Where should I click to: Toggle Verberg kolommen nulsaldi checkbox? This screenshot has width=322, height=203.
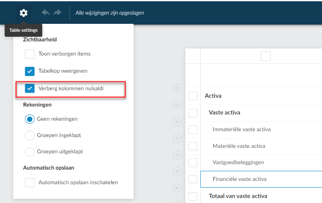pyautogui.click(x=30, y=89)
